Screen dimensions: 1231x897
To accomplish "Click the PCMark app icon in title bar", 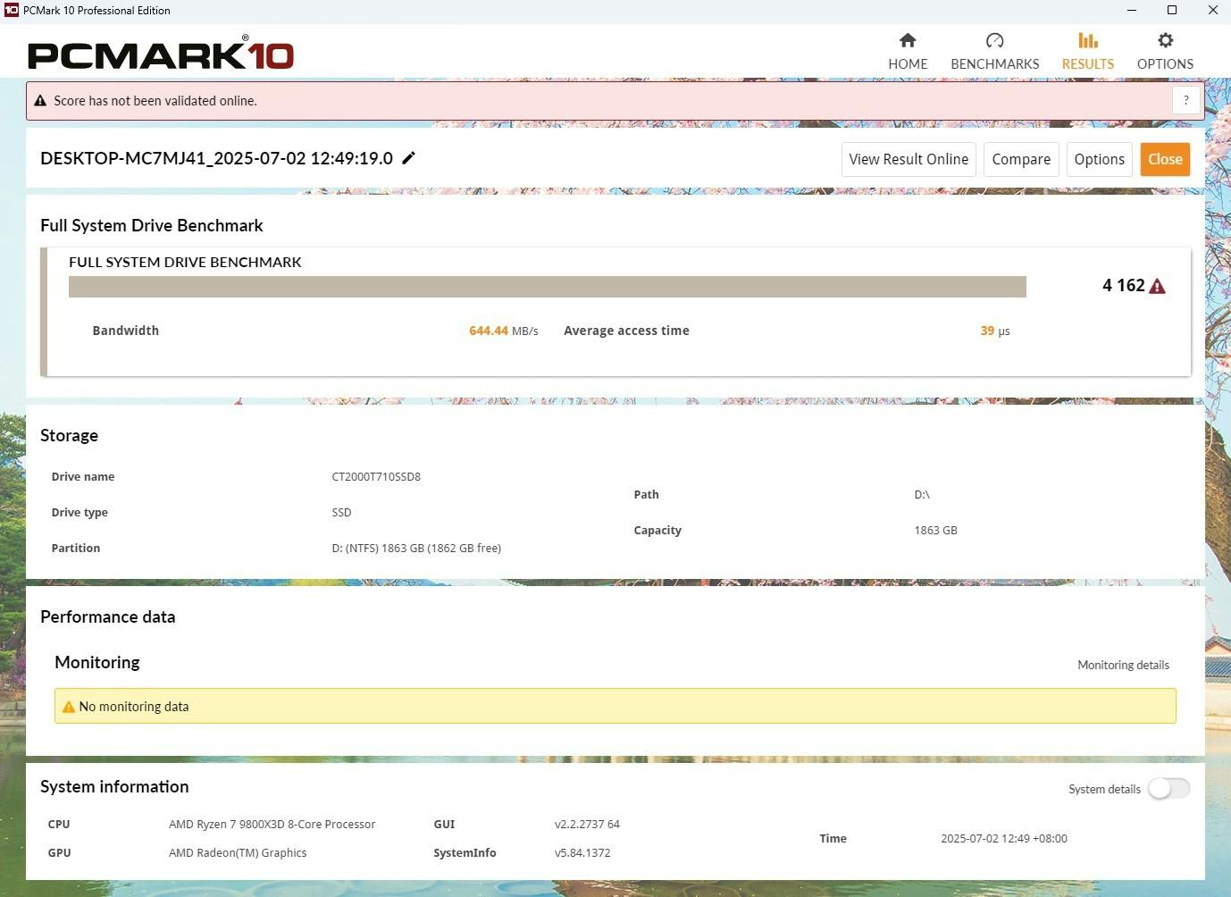I will (12, 10).
